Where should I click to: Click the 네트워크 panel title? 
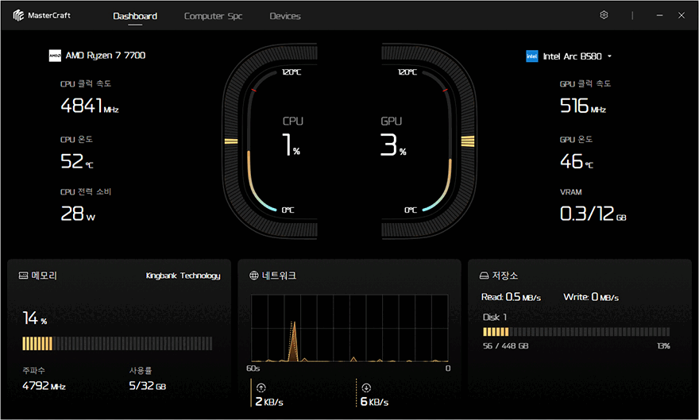(279, 276)
